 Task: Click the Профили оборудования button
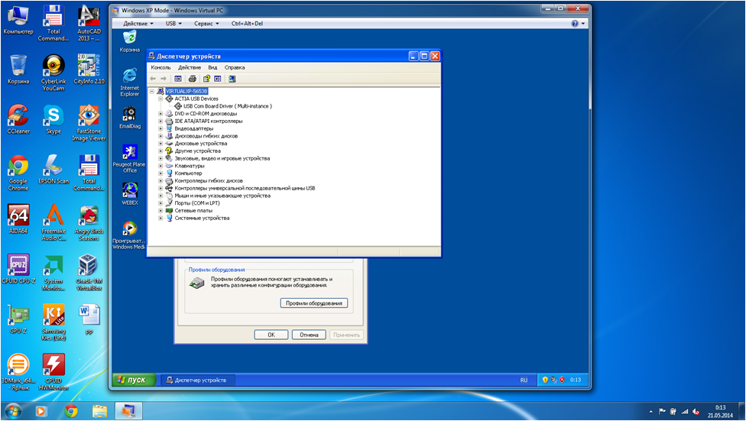[313, 303]
